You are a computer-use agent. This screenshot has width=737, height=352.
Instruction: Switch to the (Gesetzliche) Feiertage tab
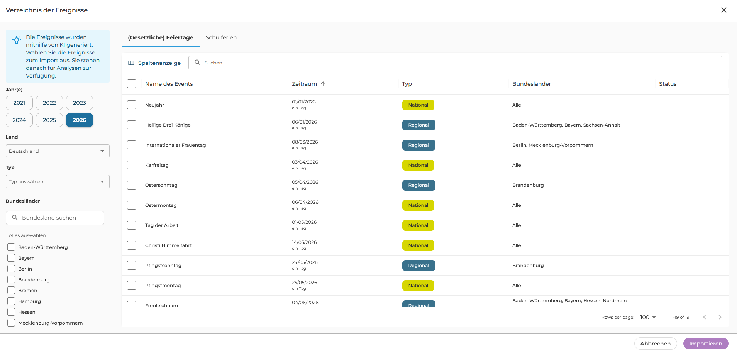tap(161, 37)
